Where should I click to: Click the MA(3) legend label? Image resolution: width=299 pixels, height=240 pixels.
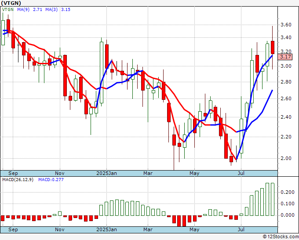tap(51, 10)
